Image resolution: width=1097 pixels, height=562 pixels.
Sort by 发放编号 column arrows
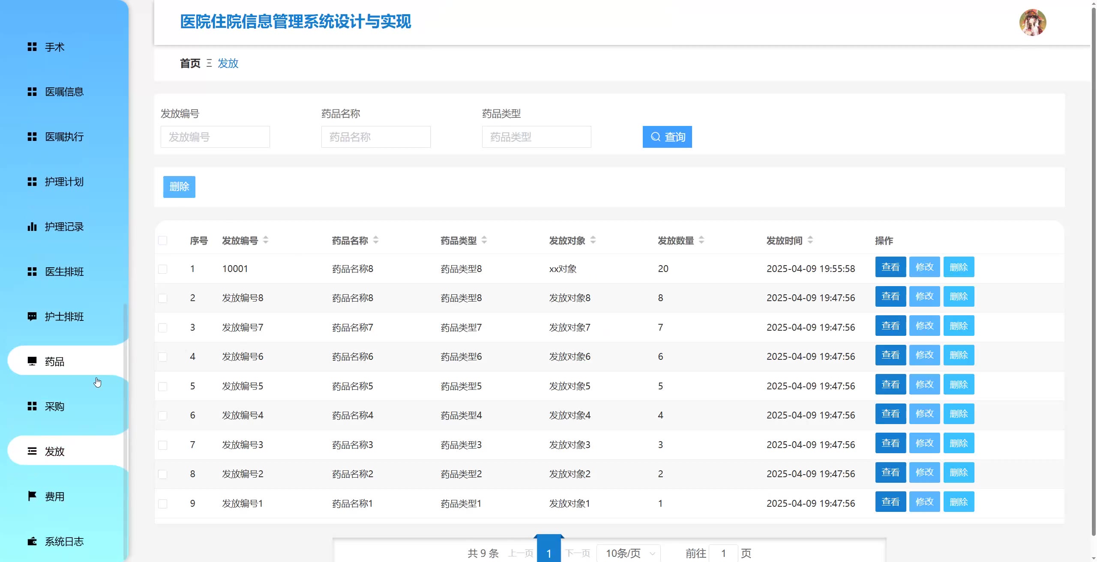pyautogui.click(x=266, y=240)
